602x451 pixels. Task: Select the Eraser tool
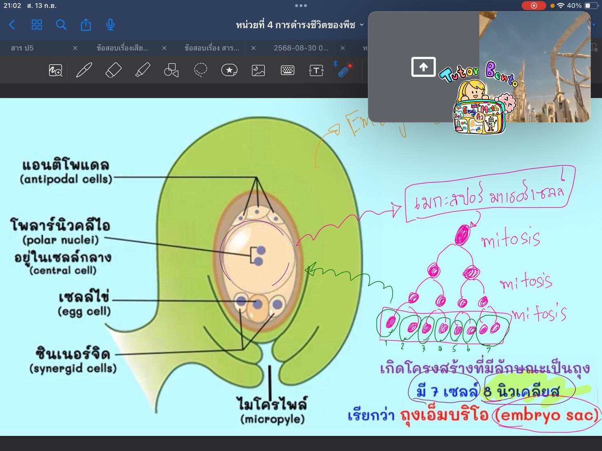coord(113,70)
